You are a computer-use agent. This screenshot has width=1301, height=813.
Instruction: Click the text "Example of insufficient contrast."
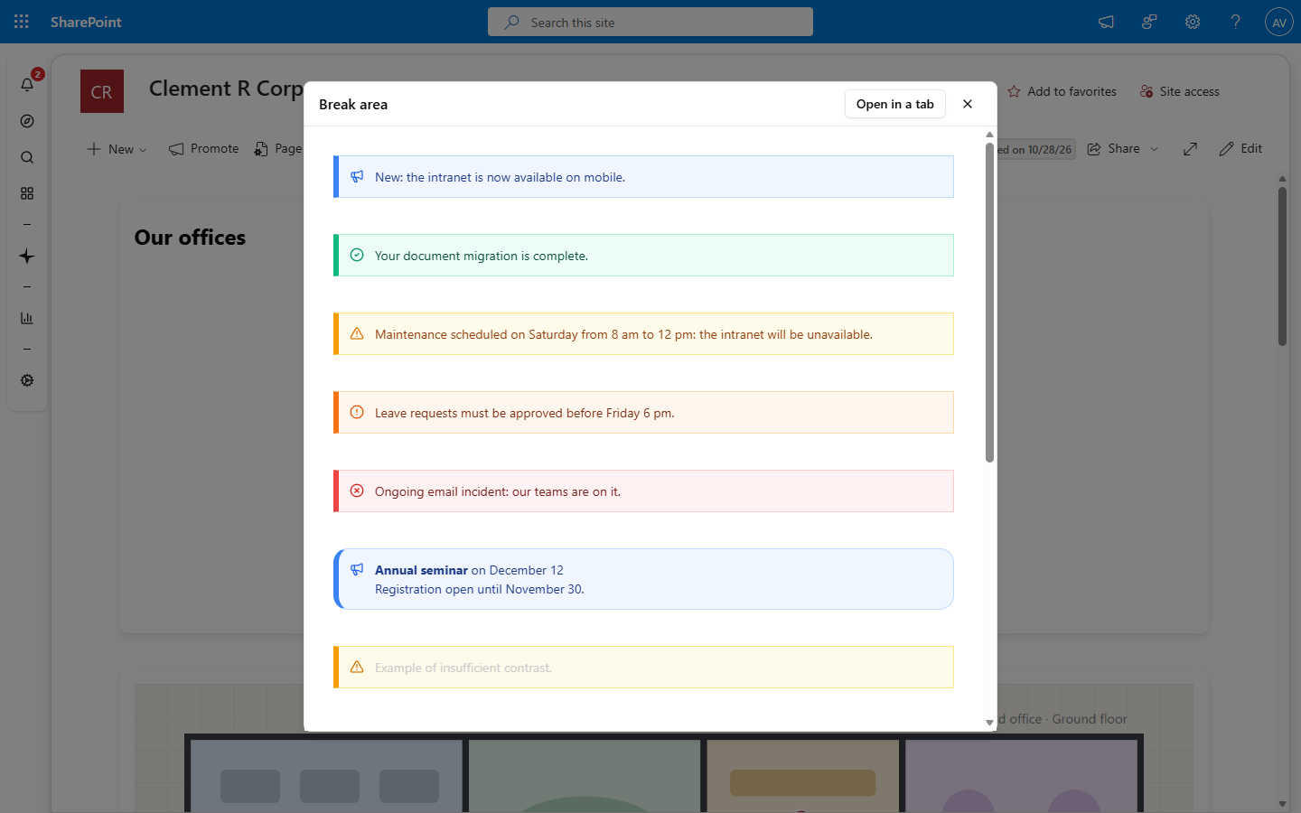click(x=463, y=668)
